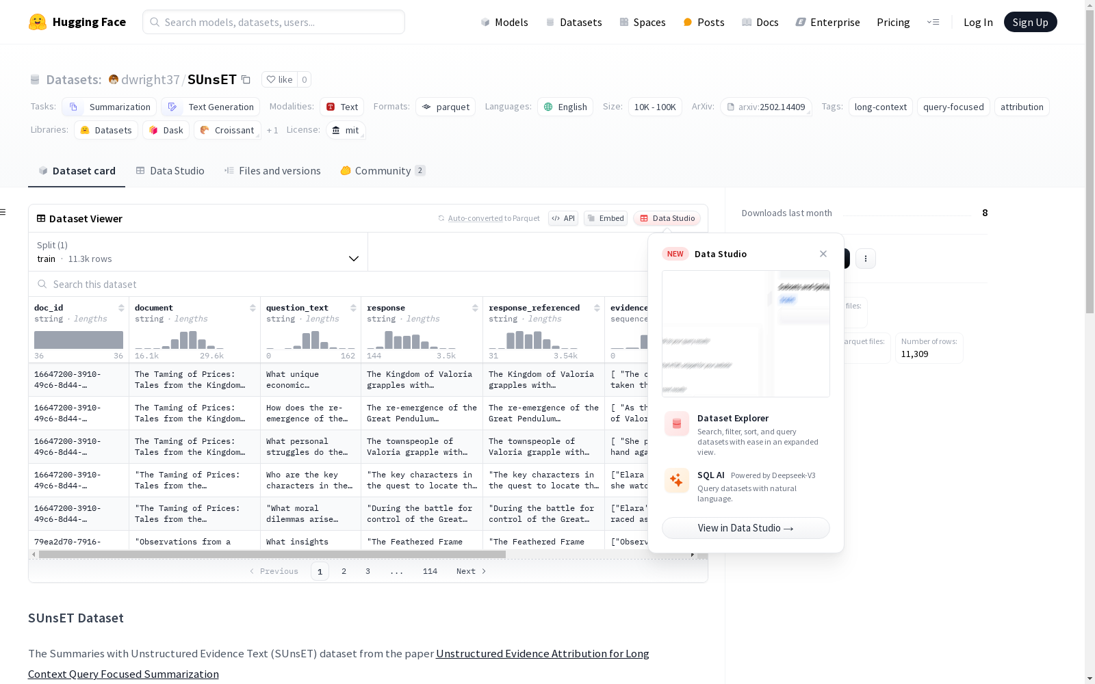The image size is (1095, 684).
Task: Click the API button in Dataset Viewer
Action: coord(563,218)
